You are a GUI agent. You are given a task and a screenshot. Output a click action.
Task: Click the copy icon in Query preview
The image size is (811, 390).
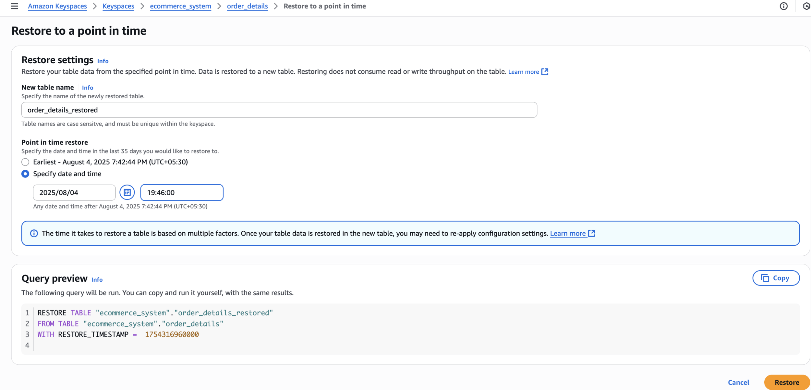tap(765, 278)
